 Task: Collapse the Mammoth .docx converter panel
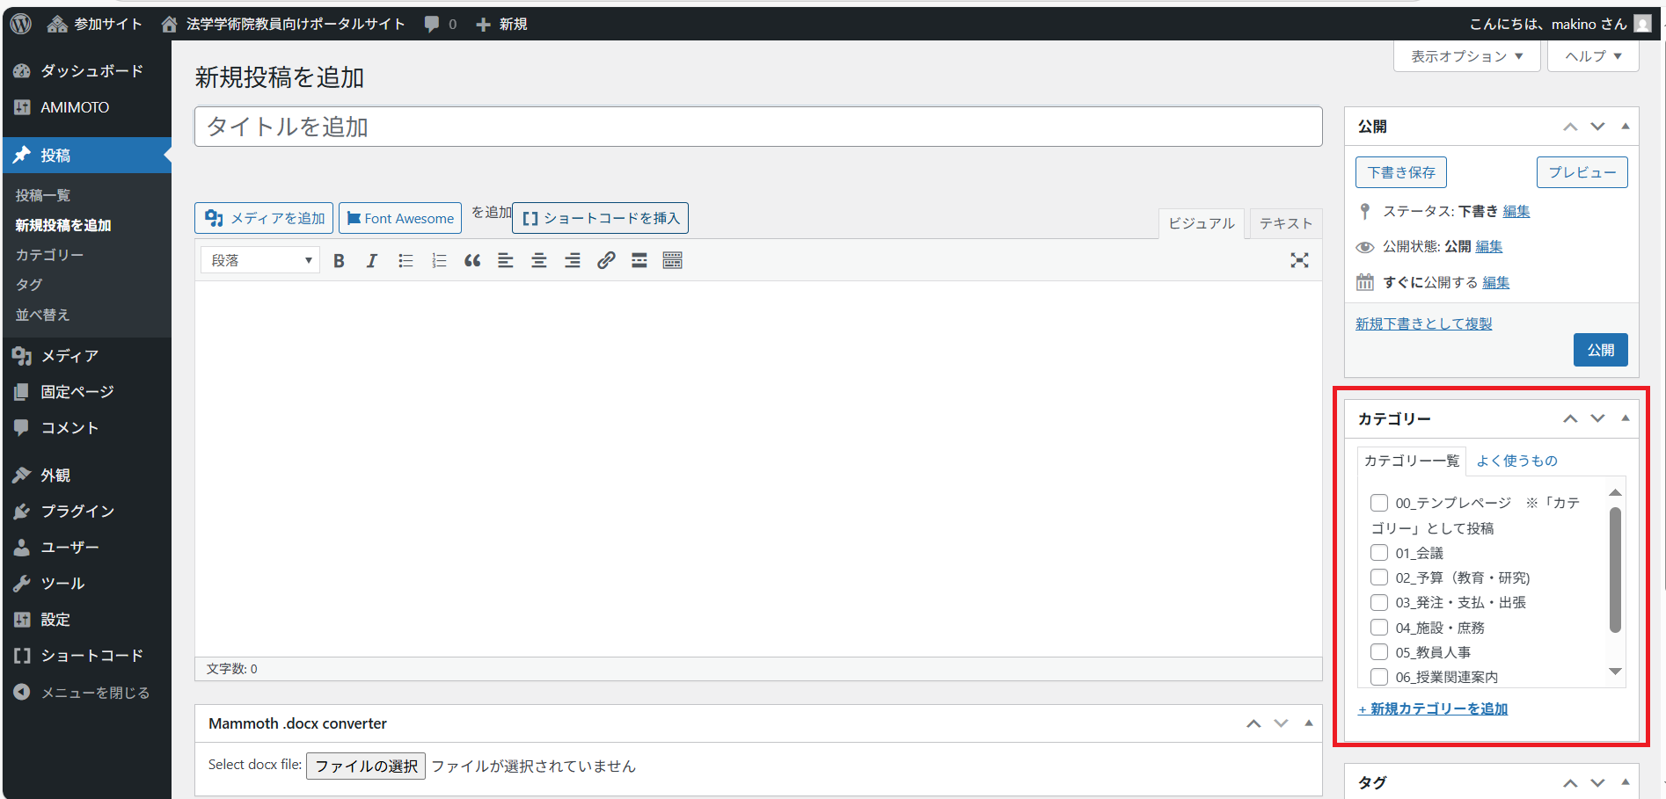click(x=1308, y=723)
